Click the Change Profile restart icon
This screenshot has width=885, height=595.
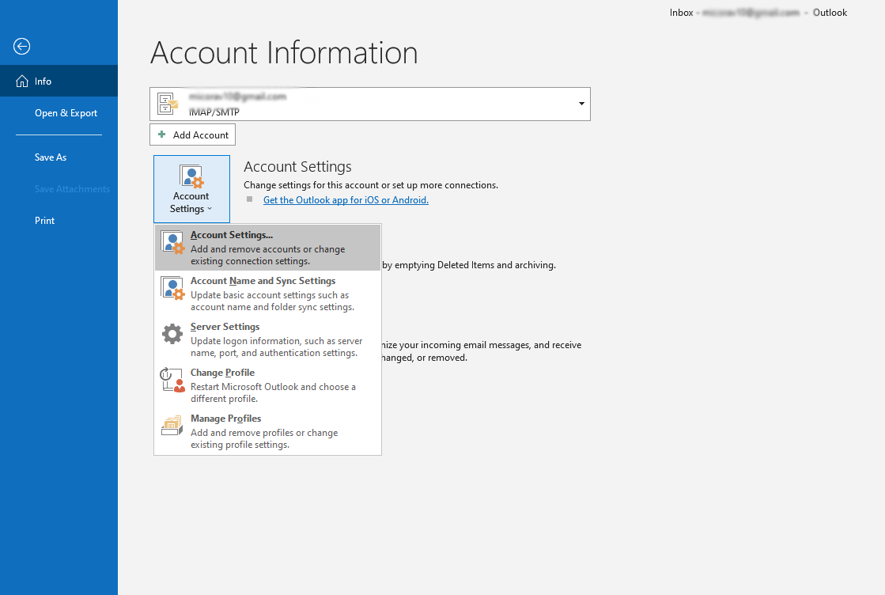[x=172, y=380]
